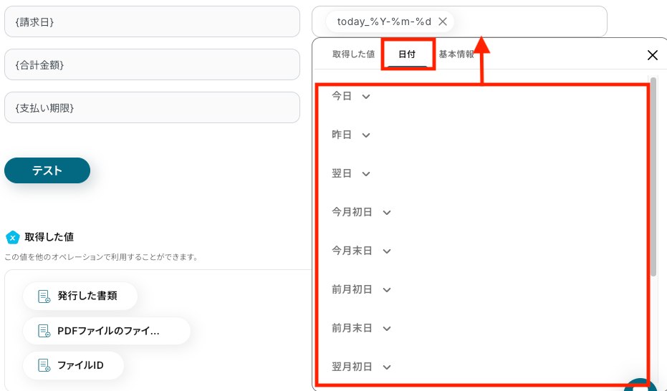Open the 基本情報 tab
The image size is (667, 391).
(456, 54)
